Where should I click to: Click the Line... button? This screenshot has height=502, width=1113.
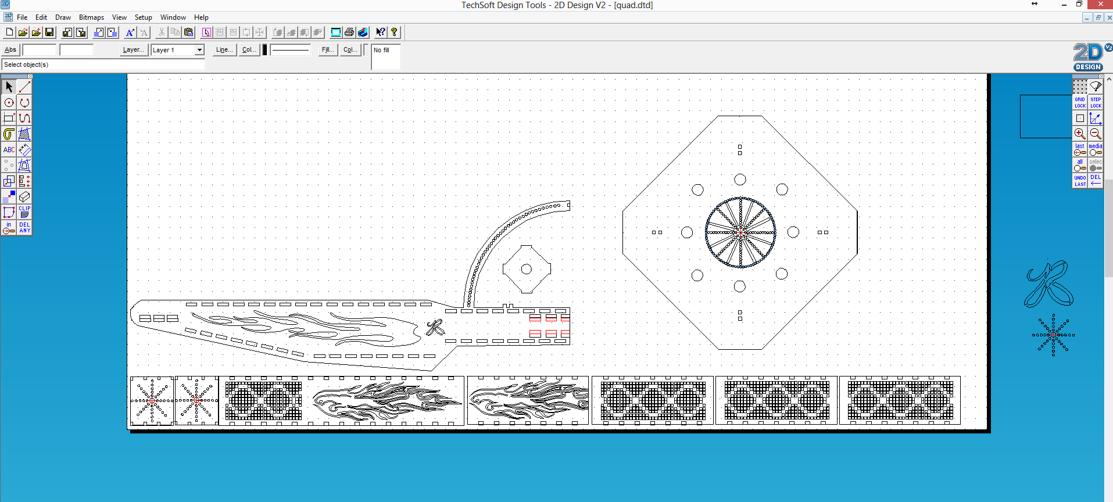tap(224, 50)
